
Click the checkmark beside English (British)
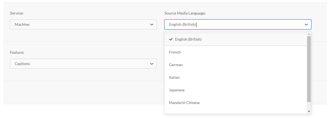click(171, 39)
